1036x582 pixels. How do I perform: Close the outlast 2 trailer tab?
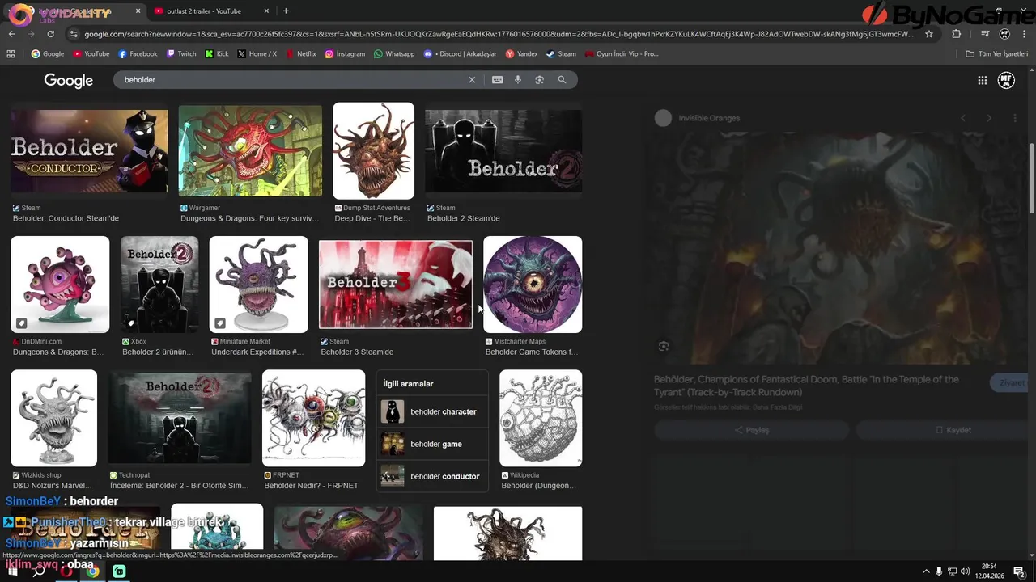pos(266,11)
